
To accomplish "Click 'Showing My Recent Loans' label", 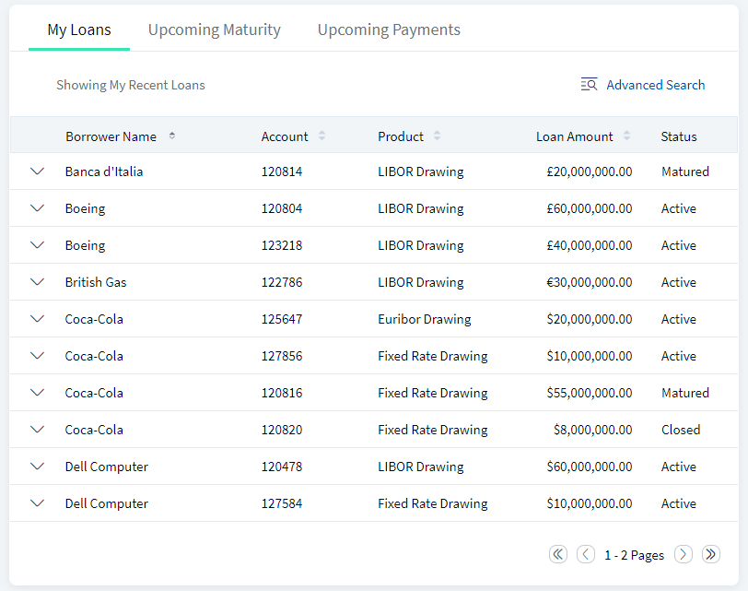I will pyautogui.click(x=131, y=85).
